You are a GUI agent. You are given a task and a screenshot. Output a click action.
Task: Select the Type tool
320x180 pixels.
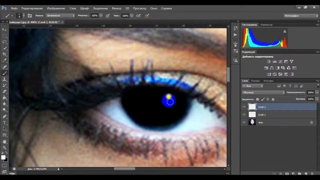[4, 122]
